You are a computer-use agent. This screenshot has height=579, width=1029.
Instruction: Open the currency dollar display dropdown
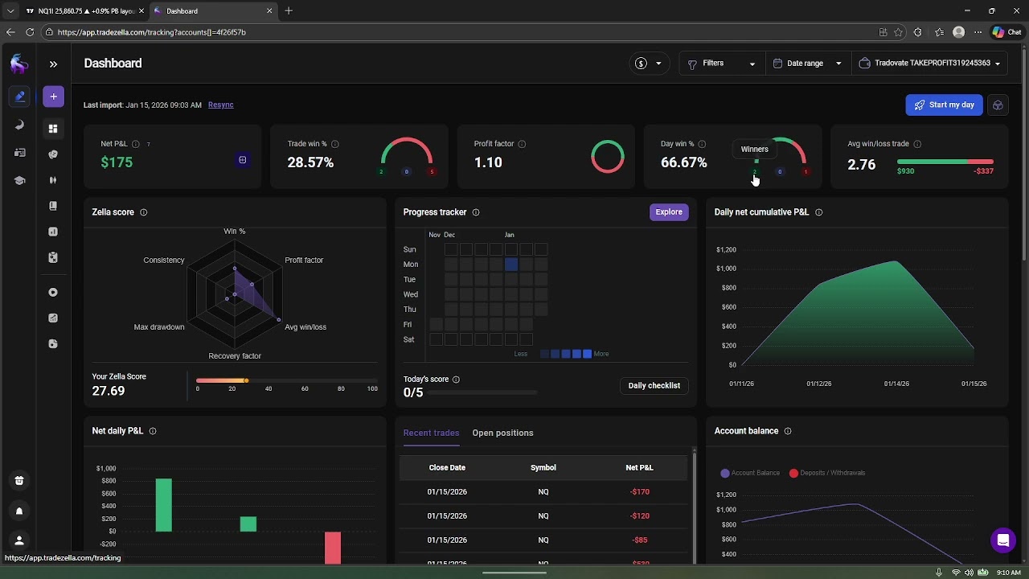point(650,64)
